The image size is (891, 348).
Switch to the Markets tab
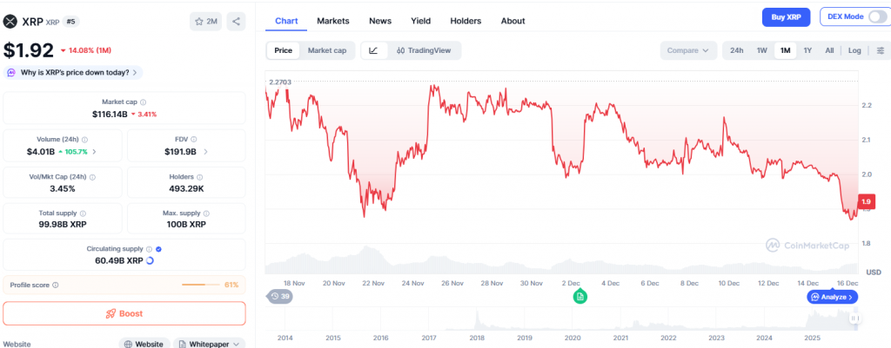pos(333,20)
